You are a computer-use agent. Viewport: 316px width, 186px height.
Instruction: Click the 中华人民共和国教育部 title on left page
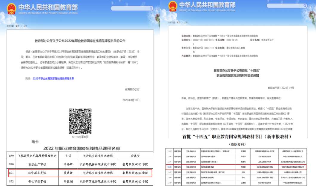click(48, 7)
